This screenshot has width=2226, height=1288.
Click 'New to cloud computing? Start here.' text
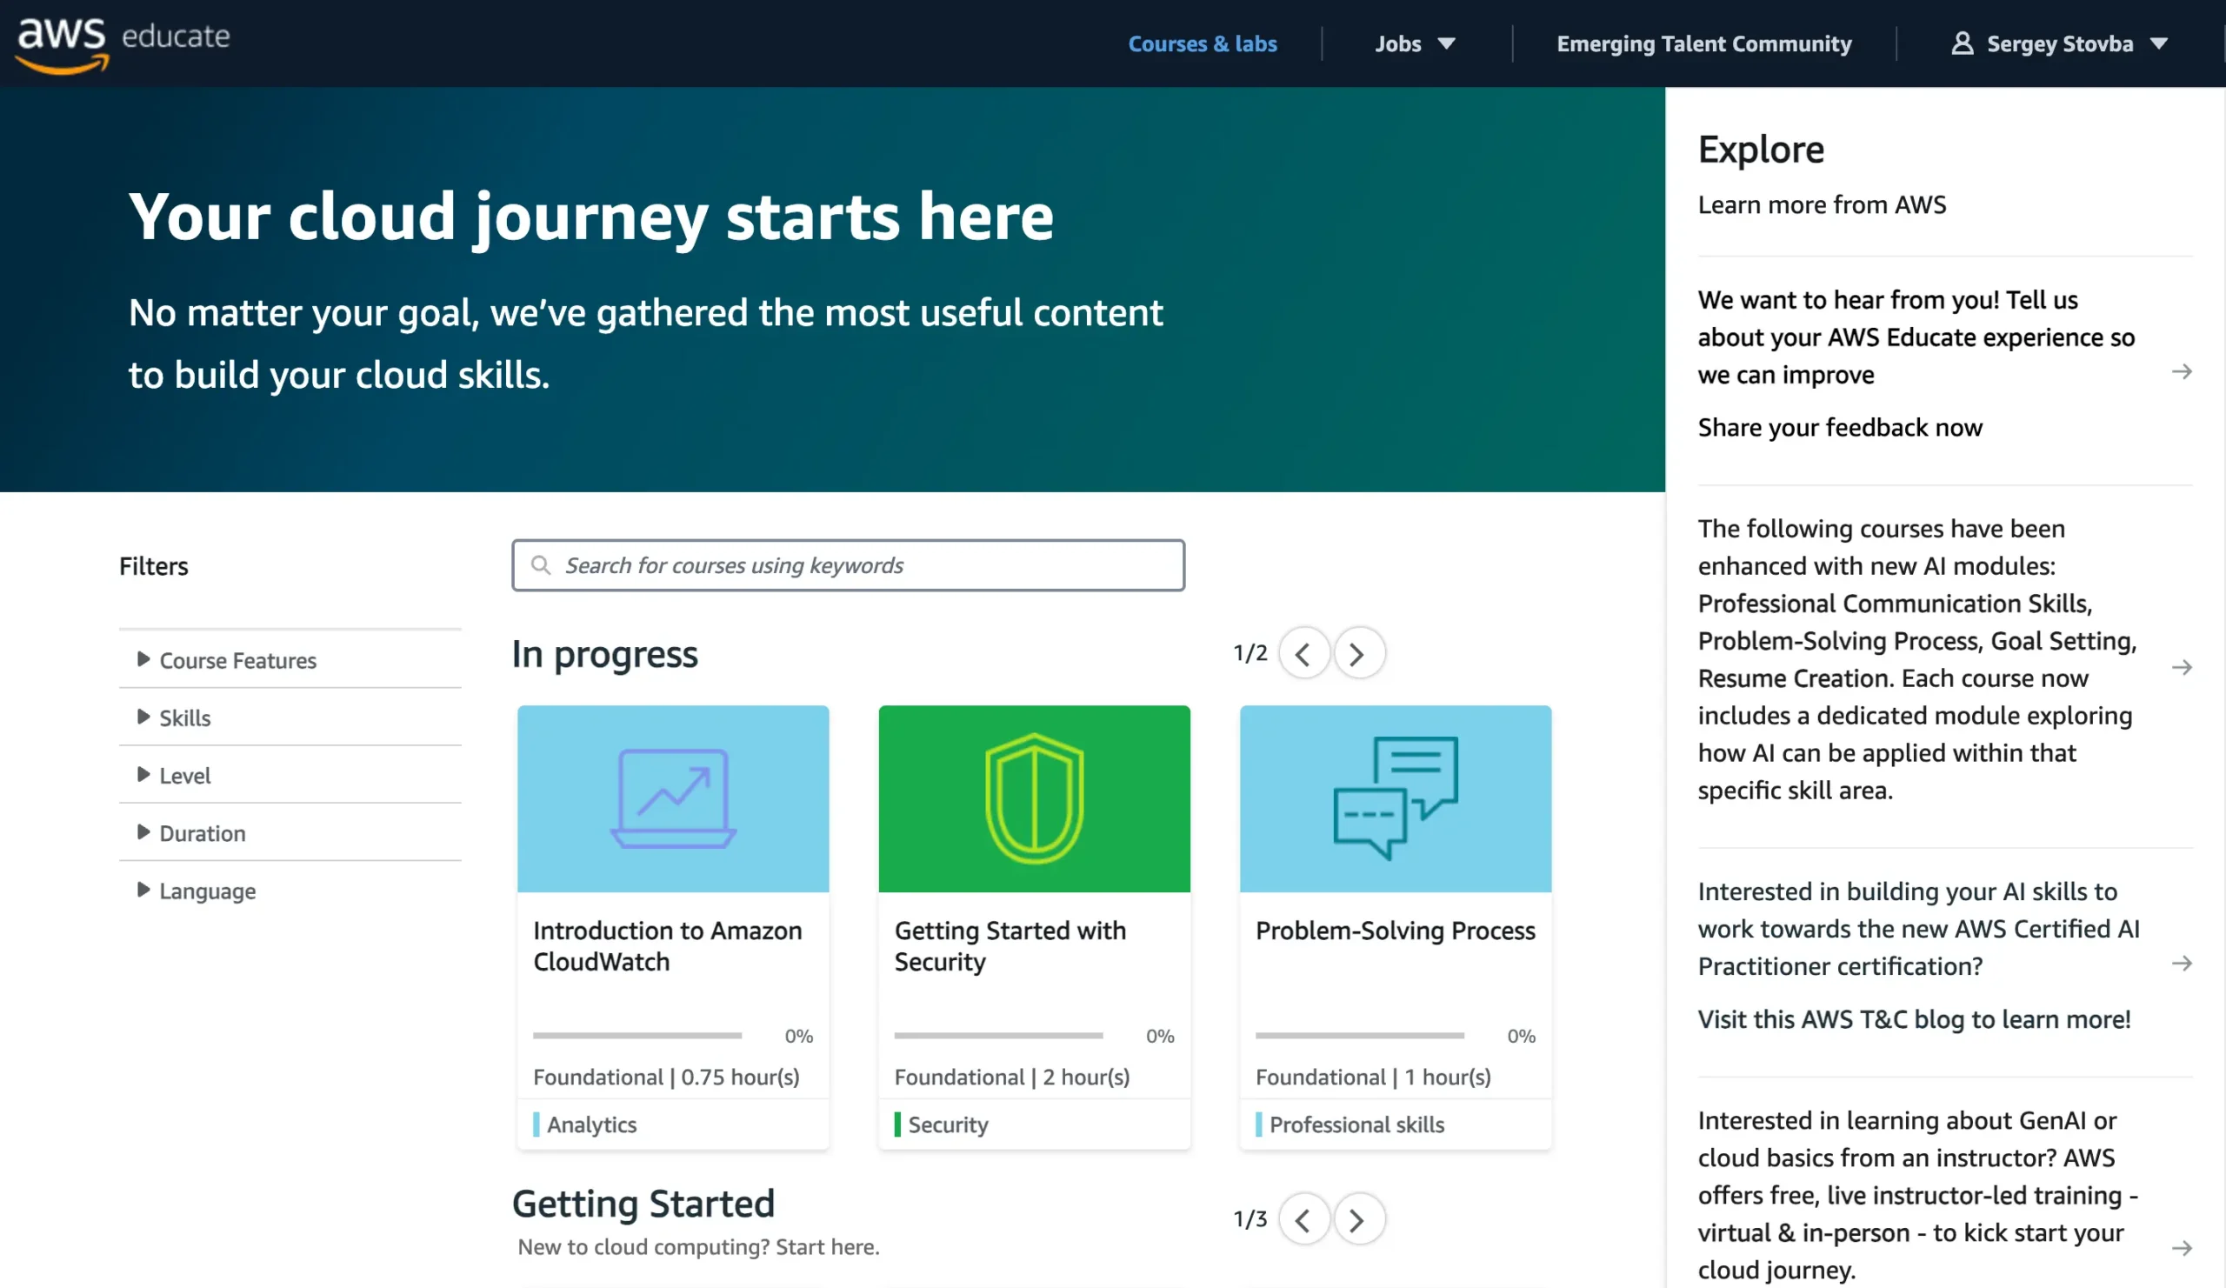pos(699,1247)
